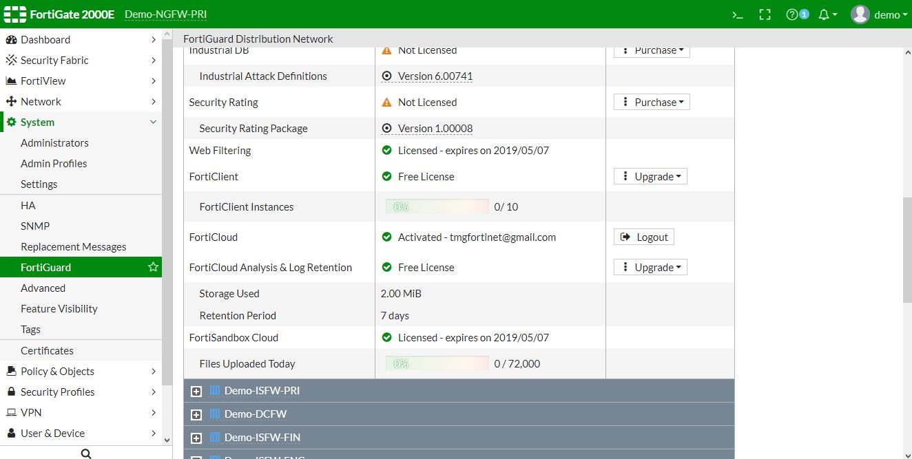Viewport: 912px width, 459px height.
Task: Click the FortiGuard favorite star icon
Action: (x=153, y=267)
